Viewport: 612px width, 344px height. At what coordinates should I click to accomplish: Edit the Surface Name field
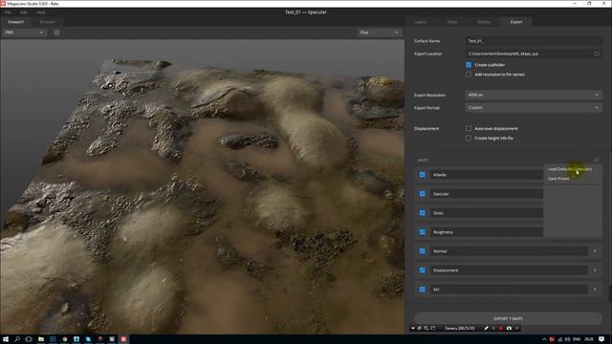click(534, 41)
